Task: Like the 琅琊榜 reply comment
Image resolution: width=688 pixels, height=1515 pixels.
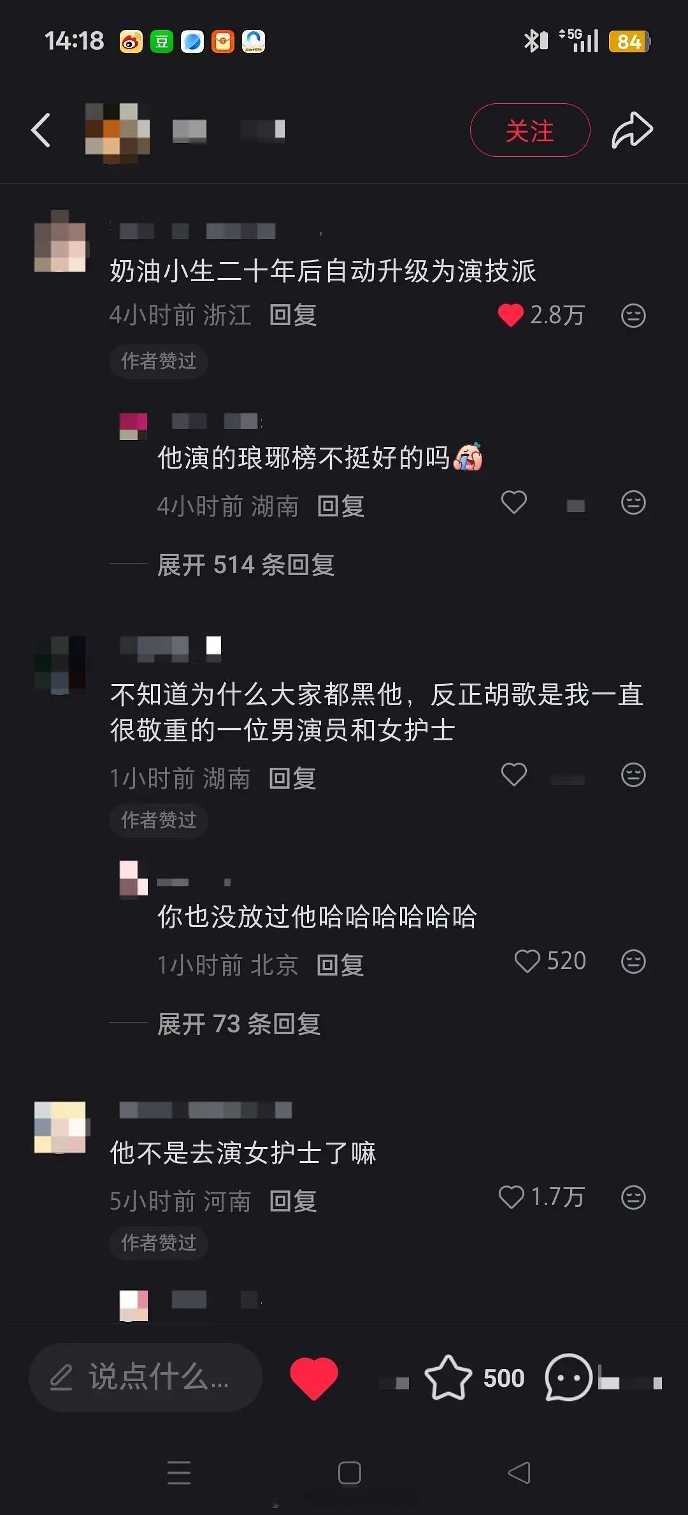Action: click(514, 502)
